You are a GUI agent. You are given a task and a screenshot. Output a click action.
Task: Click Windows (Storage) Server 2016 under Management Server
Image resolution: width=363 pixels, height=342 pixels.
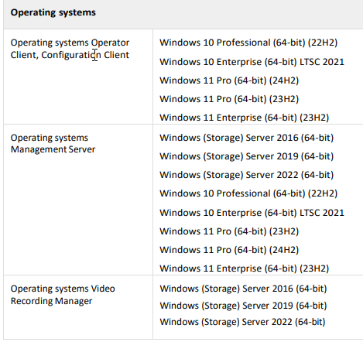[247, 138]
